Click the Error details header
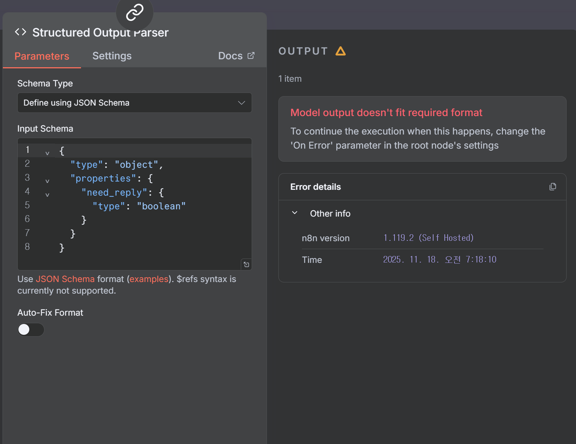 315,187
